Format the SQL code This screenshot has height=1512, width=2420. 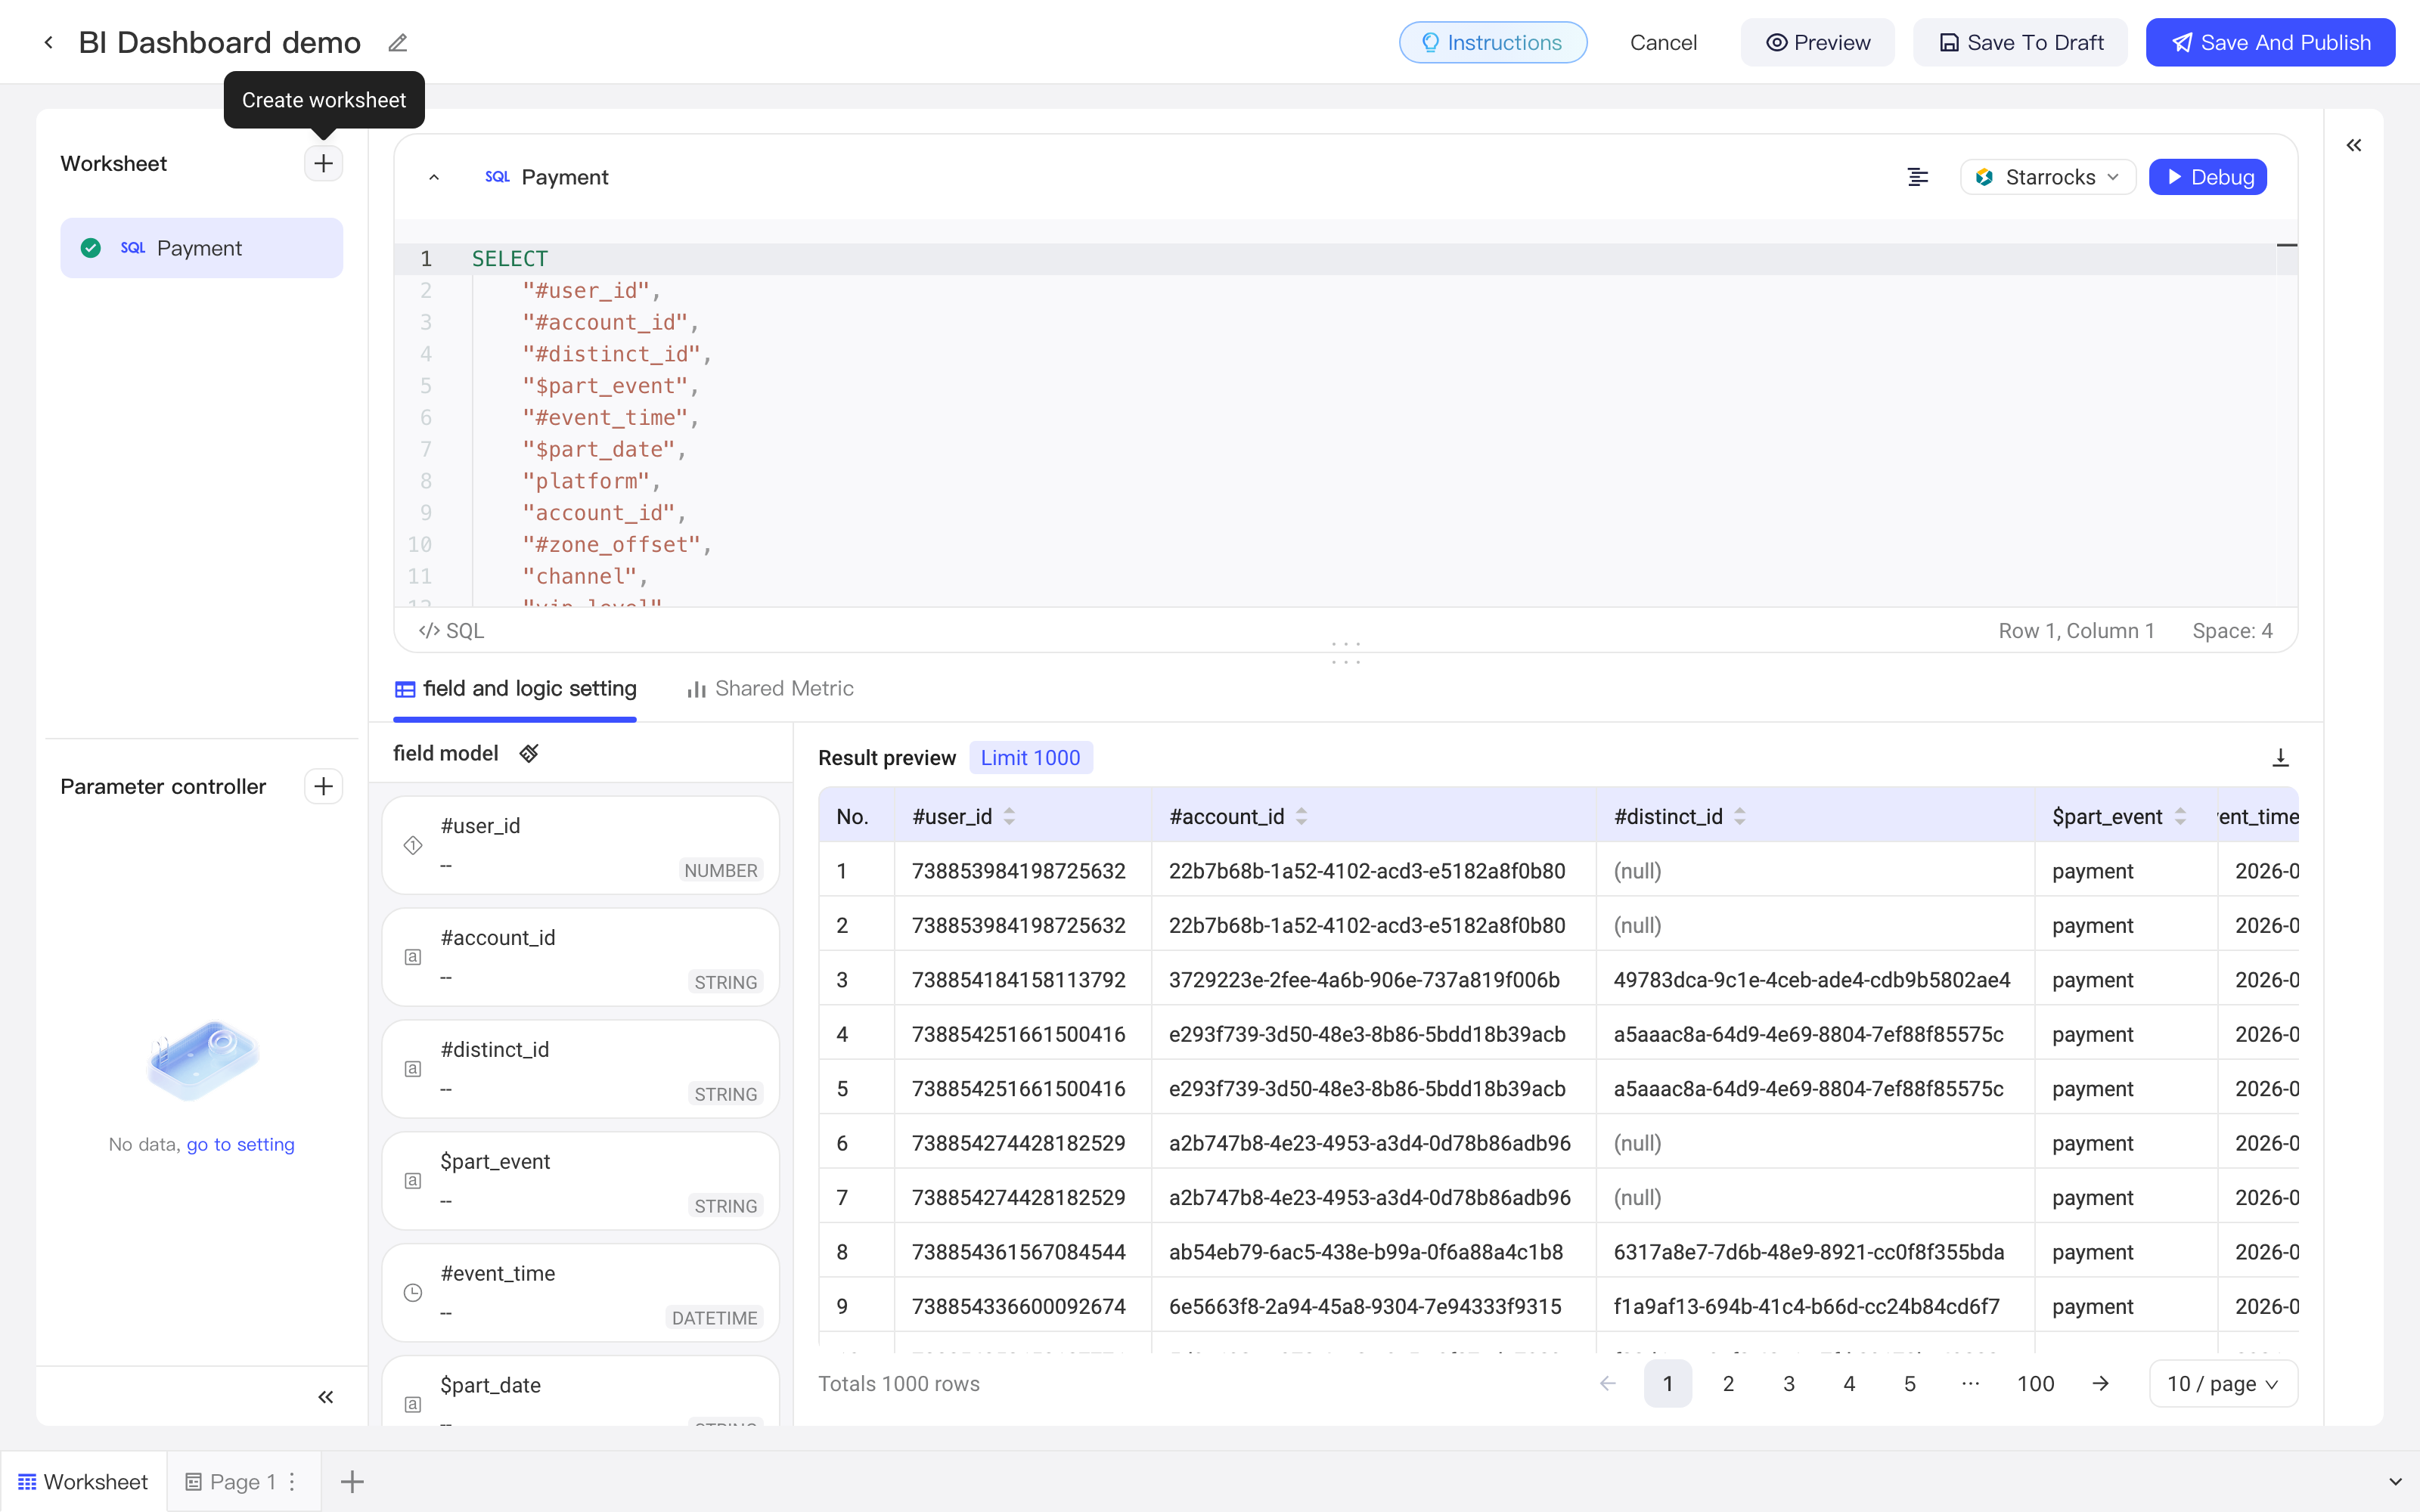[1917, 177]
